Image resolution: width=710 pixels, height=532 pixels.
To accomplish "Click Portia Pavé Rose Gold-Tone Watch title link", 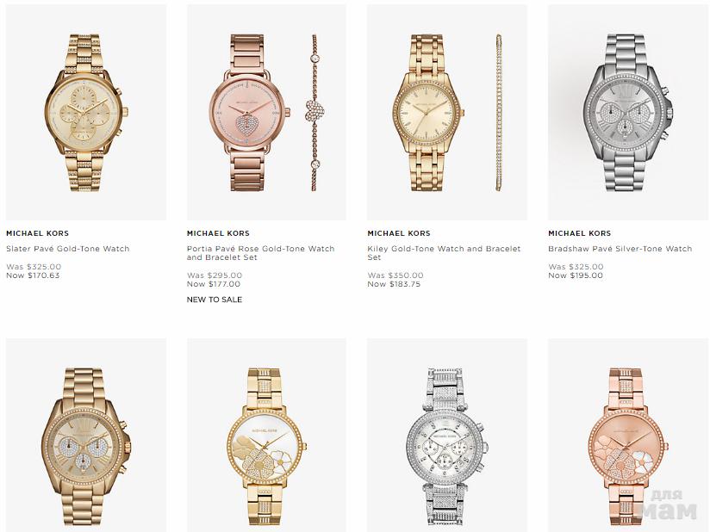I will [x=261, y=253].
